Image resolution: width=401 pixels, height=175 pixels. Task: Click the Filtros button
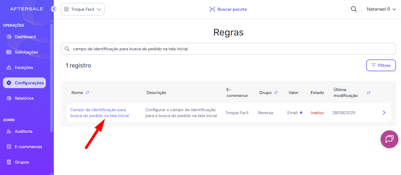click(381, 65)
